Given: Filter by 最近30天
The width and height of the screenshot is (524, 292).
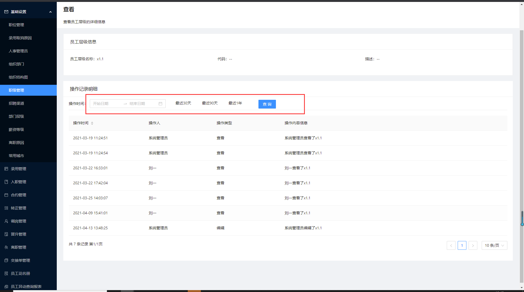Looking at the screenshot, I should pyautogui.click(x=183, y=103).
